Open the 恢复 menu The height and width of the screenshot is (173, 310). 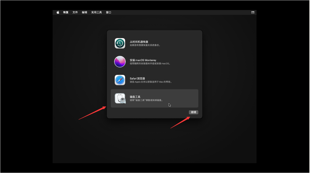66,12
